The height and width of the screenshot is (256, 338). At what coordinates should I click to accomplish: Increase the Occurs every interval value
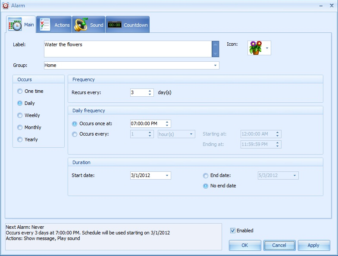(150, 132)
